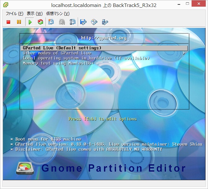
Task: Click the GParted disk logo icon
Action: tap(25, 168)
